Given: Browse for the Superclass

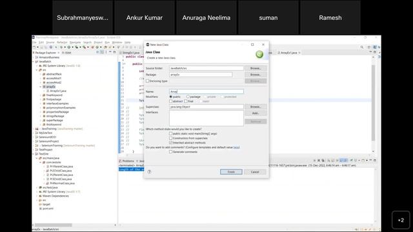Looking at the screenshot, I should (256, 107).
